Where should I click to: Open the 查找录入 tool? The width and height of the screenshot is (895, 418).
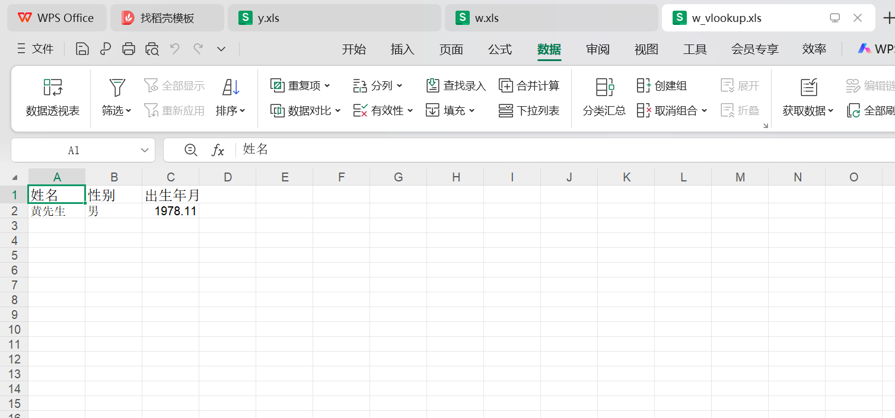click(x=455, y=85)
